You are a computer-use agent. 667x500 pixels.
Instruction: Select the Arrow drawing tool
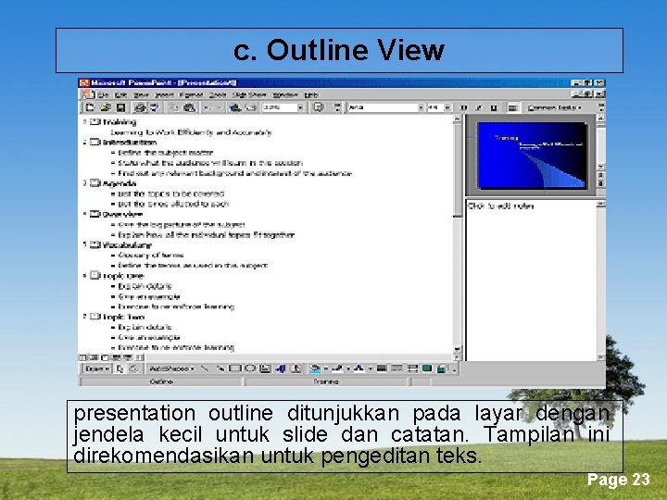coord(220,369)
